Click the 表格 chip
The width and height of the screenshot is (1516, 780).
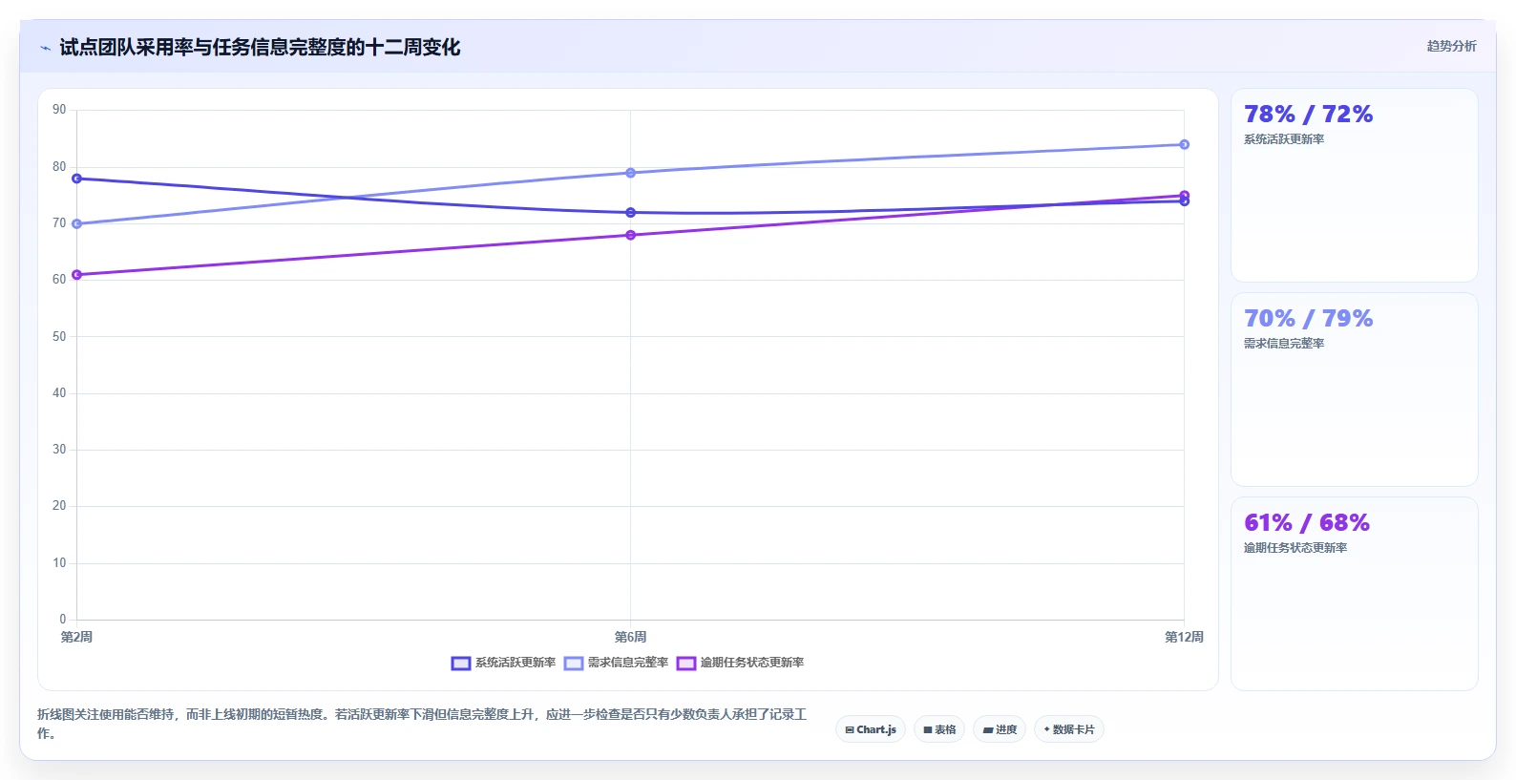(939, 729)
